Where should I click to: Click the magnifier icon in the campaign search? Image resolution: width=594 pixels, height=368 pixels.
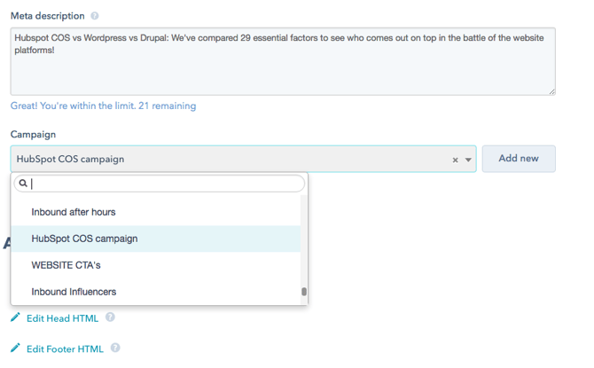pyautogui.click(x=23, y=184)
